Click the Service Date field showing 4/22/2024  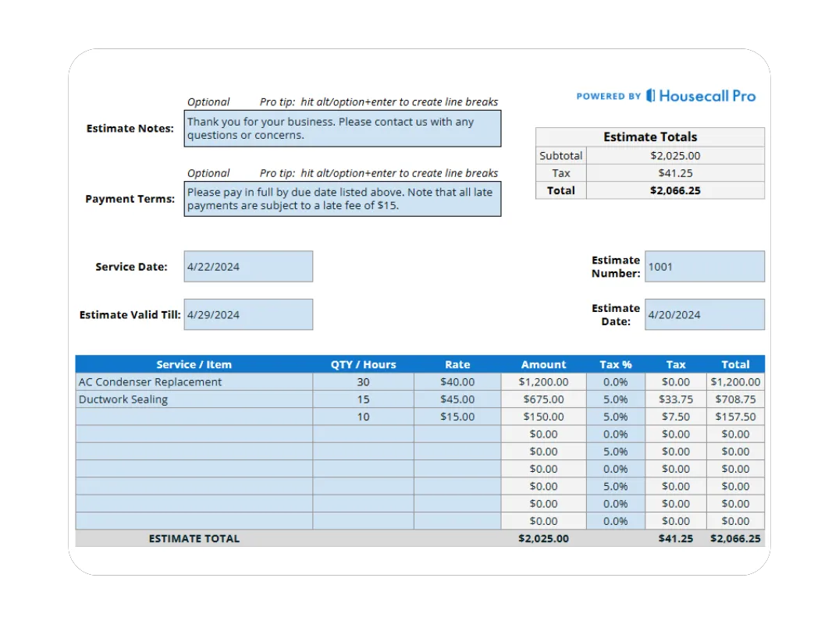tap(247, 266)
